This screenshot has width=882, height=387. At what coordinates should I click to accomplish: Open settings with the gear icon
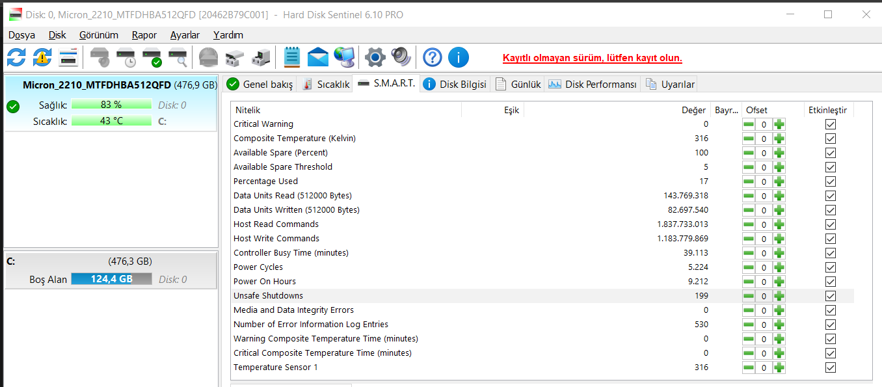point(375,57)
